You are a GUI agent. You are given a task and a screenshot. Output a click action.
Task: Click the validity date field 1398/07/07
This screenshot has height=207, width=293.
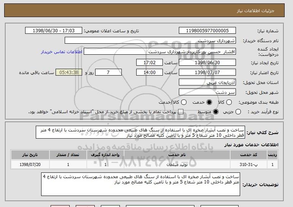207,73
